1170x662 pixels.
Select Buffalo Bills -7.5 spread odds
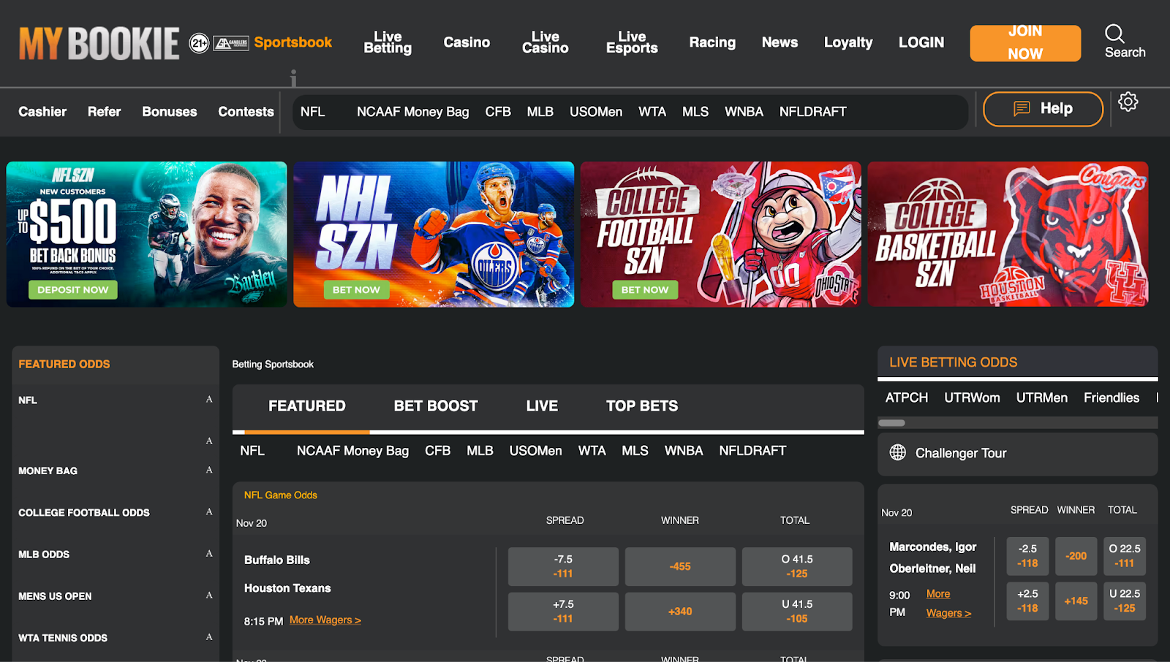(x=563, y=566)
